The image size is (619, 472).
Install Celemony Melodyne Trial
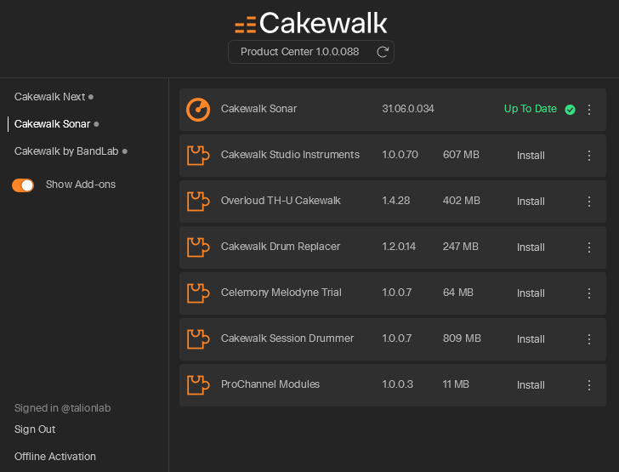click(x=531, y=293)
